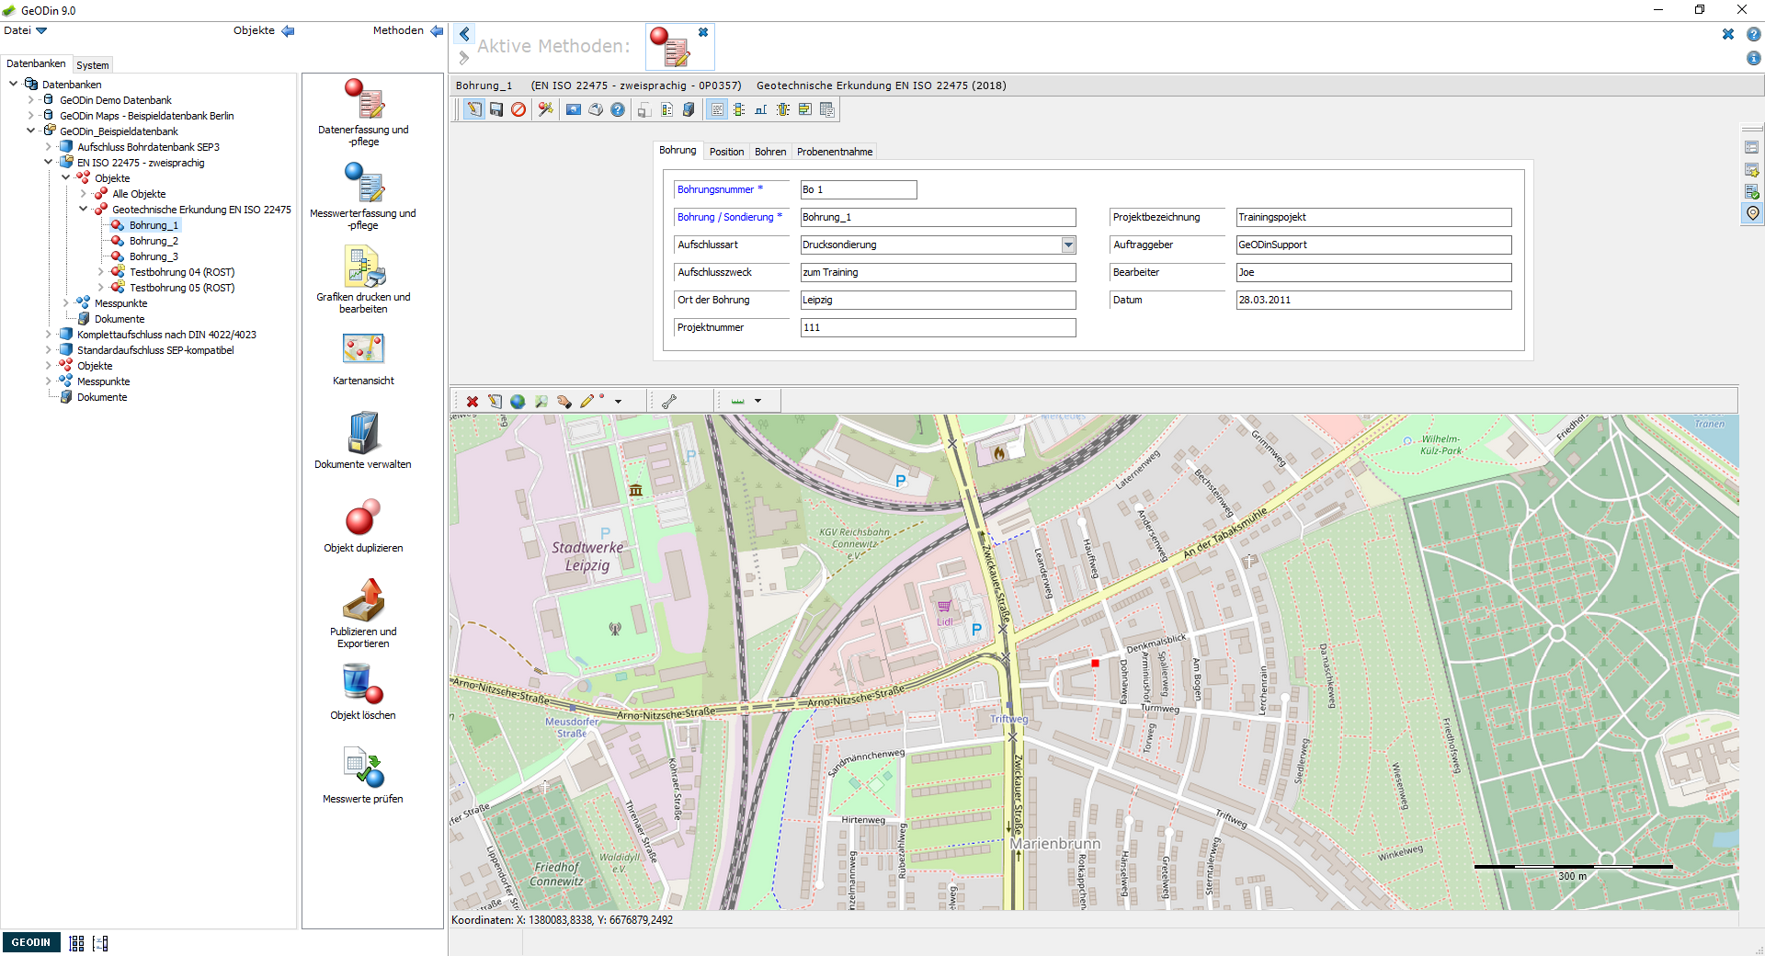Click the save floppy disk toolbar icon
Screen dimensions: 1765x956
496,109
